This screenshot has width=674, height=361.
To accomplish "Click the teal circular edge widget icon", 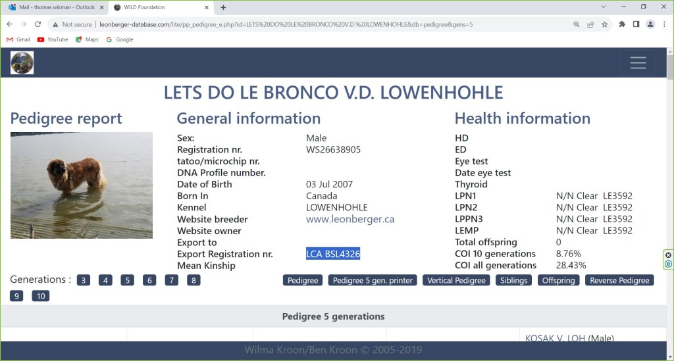I will (668, 264).
